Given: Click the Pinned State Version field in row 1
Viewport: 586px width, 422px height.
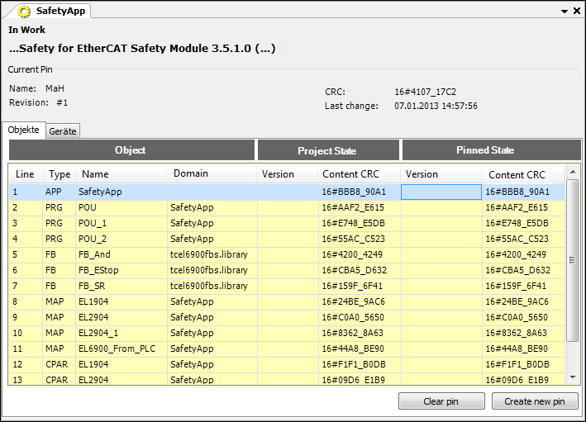Looking at the screenshot, I should (x=441, y=192).
